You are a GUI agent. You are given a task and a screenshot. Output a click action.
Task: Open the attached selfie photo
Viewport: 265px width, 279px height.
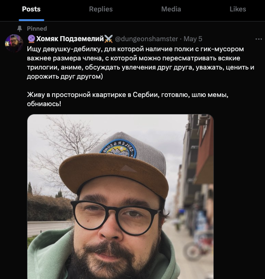(120, 196)
